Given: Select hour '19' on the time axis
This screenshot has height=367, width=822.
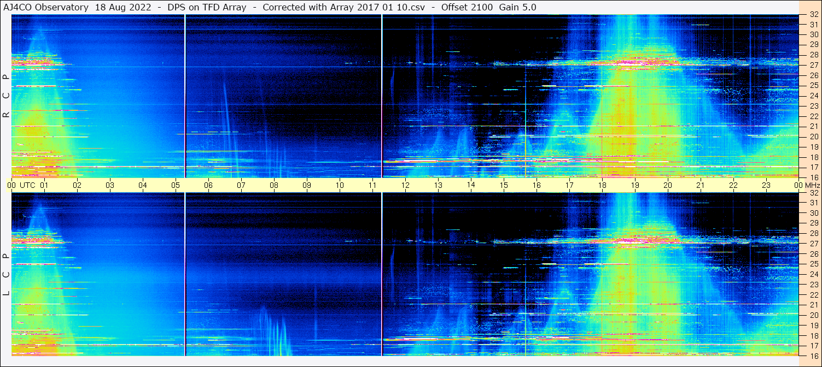Looking at the screenshot, I should (x=635, y=185).
